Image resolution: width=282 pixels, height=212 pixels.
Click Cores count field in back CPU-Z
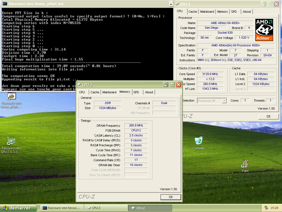tap(245, 100)
